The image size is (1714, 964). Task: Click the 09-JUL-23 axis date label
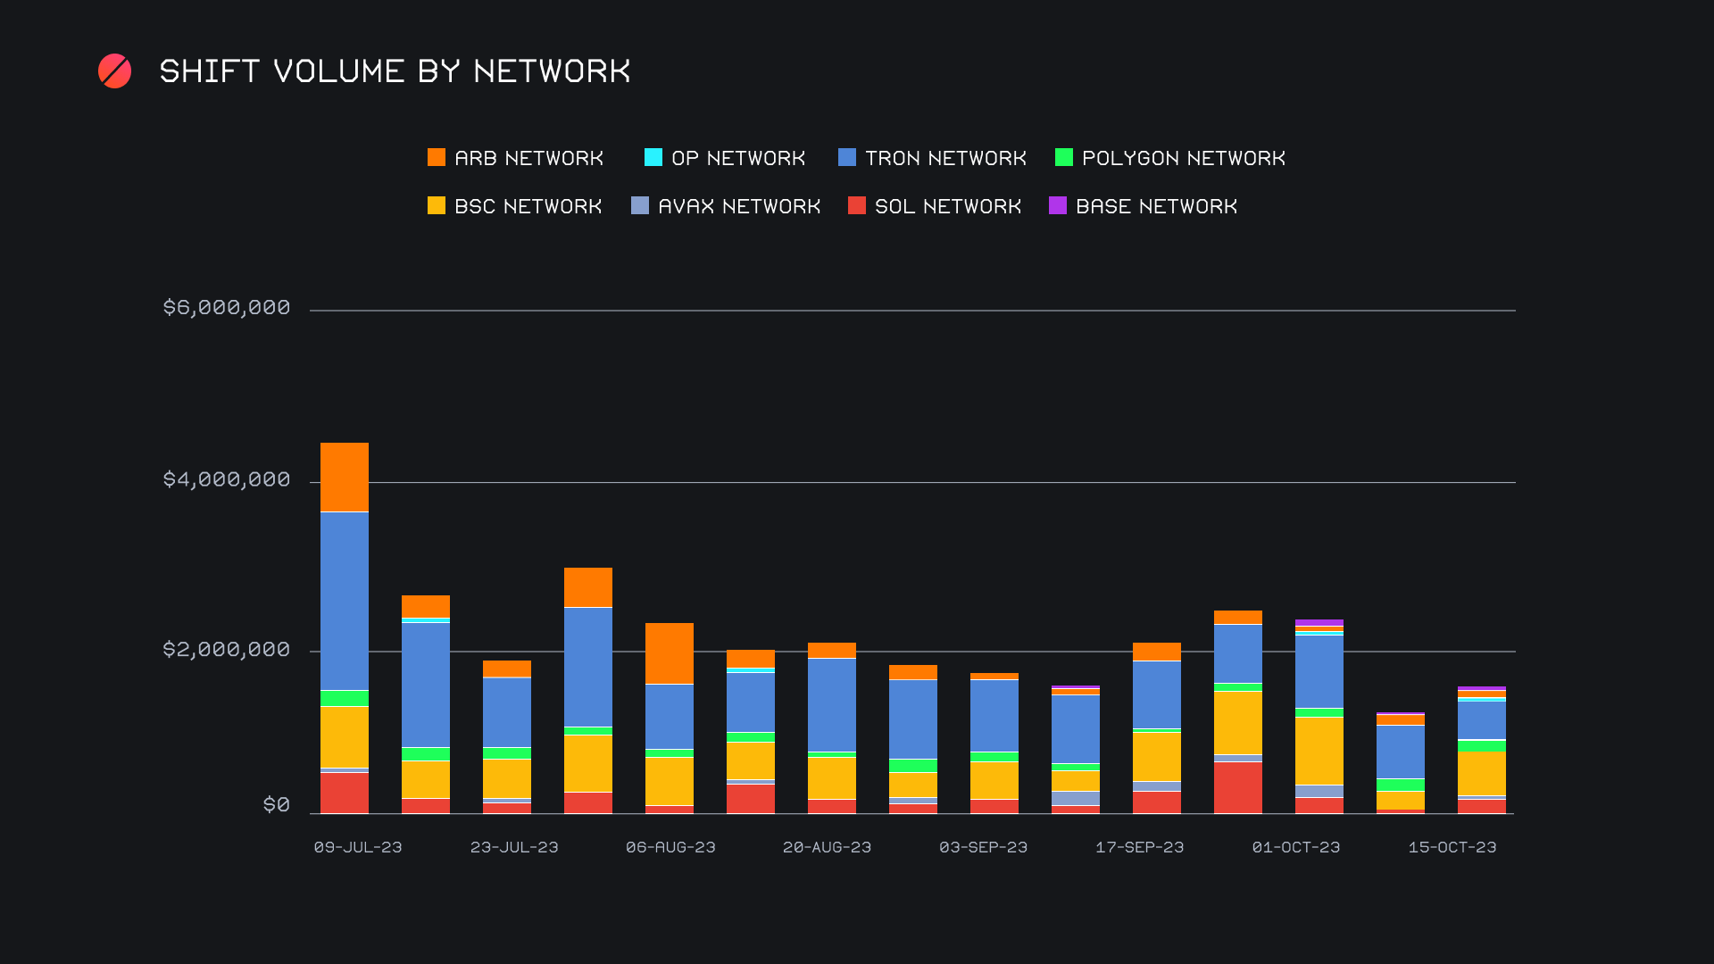pyautogui.click(x=357, y=847)
